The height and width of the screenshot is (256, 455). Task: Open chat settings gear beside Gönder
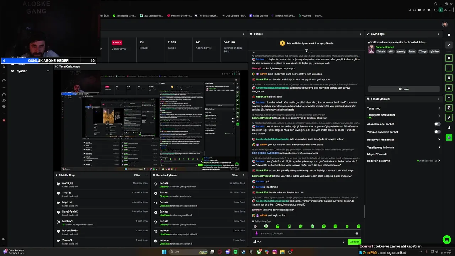coord(343,242)
